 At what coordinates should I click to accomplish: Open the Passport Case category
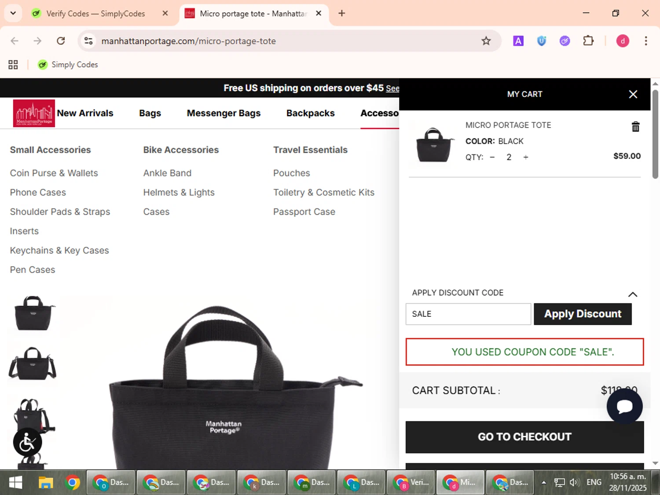click(304, 212)
